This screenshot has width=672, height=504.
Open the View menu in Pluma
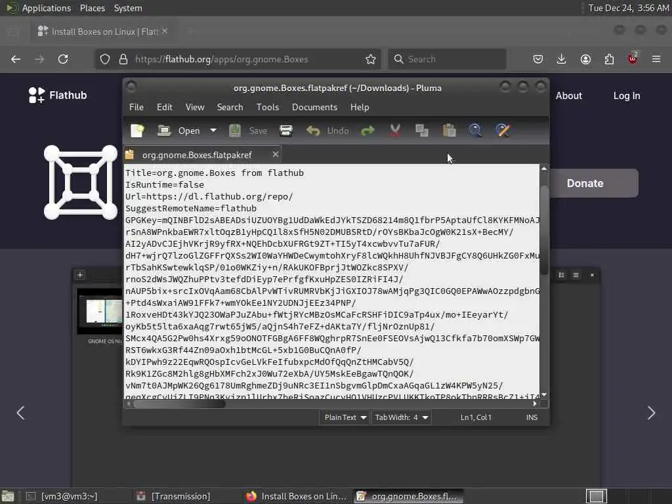pos(194,107)
